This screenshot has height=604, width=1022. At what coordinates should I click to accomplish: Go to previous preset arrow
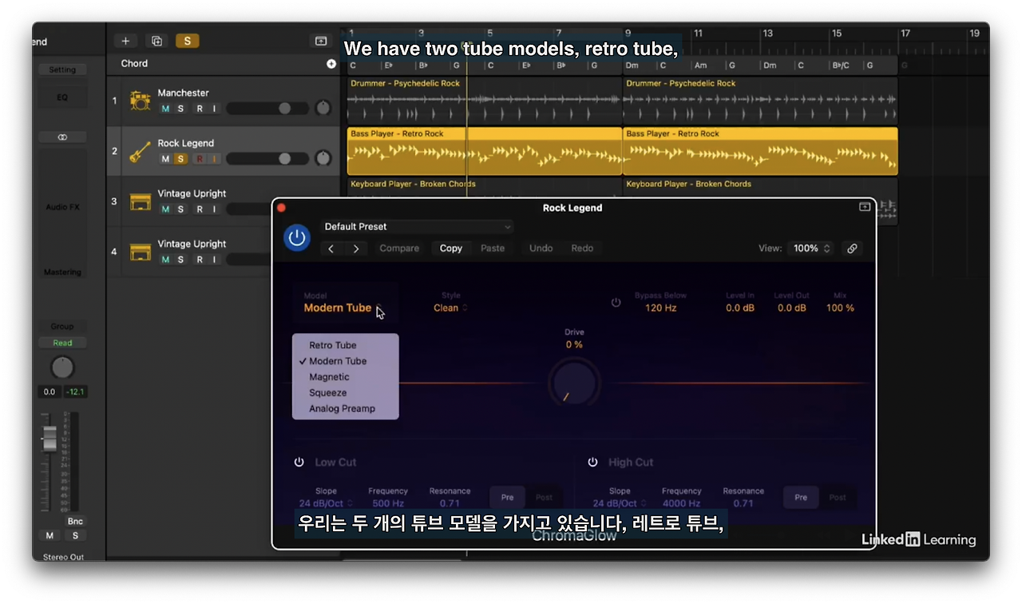[x=331, y=248]
